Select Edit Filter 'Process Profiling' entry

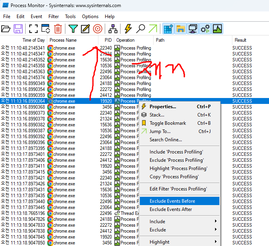[180, 189]
